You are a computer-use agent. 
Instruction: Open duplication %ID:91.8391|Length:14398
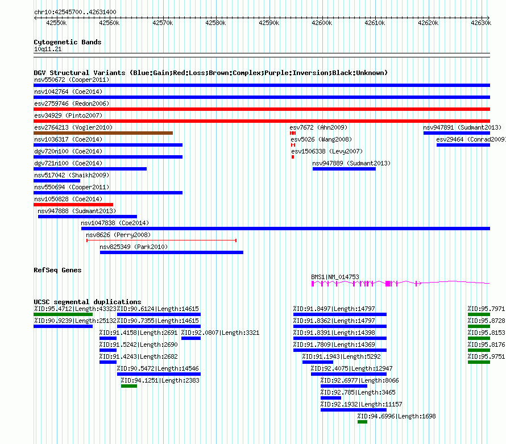tap(334, 333)
